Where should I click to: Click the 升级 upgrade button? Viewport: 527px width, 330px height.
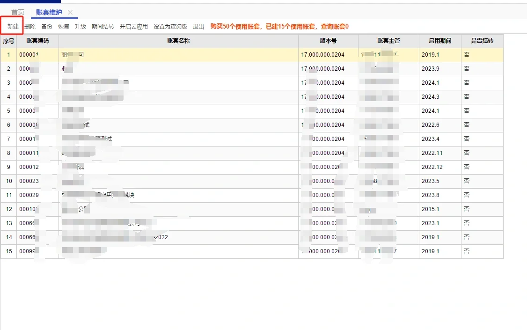point(81,27)
